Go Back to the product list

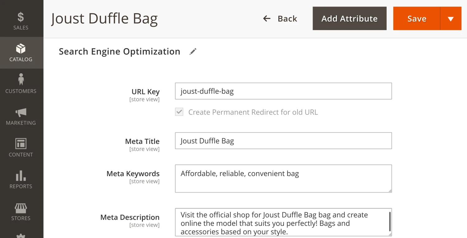(280, 19)
